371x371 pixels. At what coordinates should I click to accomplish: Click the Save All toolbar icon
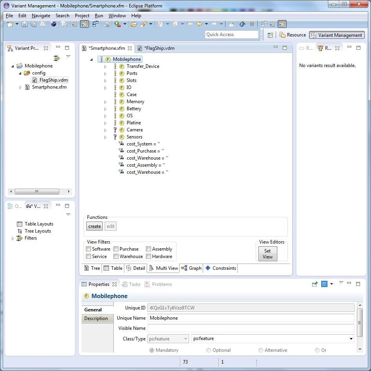(34, 24)
